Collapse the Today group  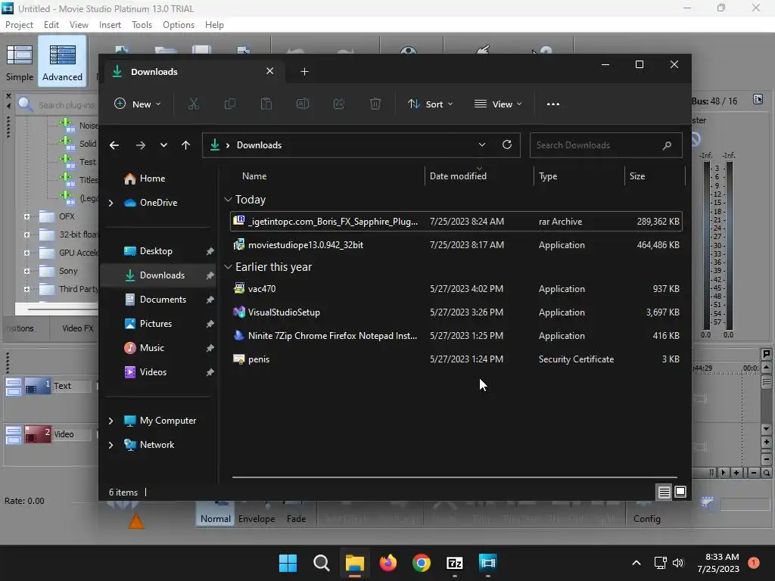(228, 200)
